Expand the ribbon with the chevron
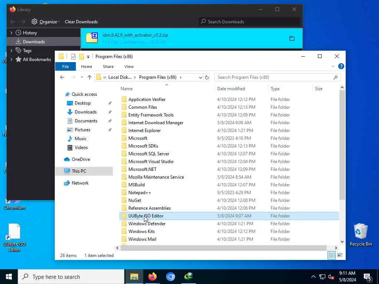 333,66
